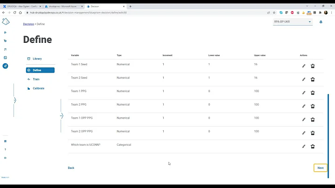Open the help question mark icon
Viewport: 335px width, 188px height.
pyautogui.click(x=5, y=149)
